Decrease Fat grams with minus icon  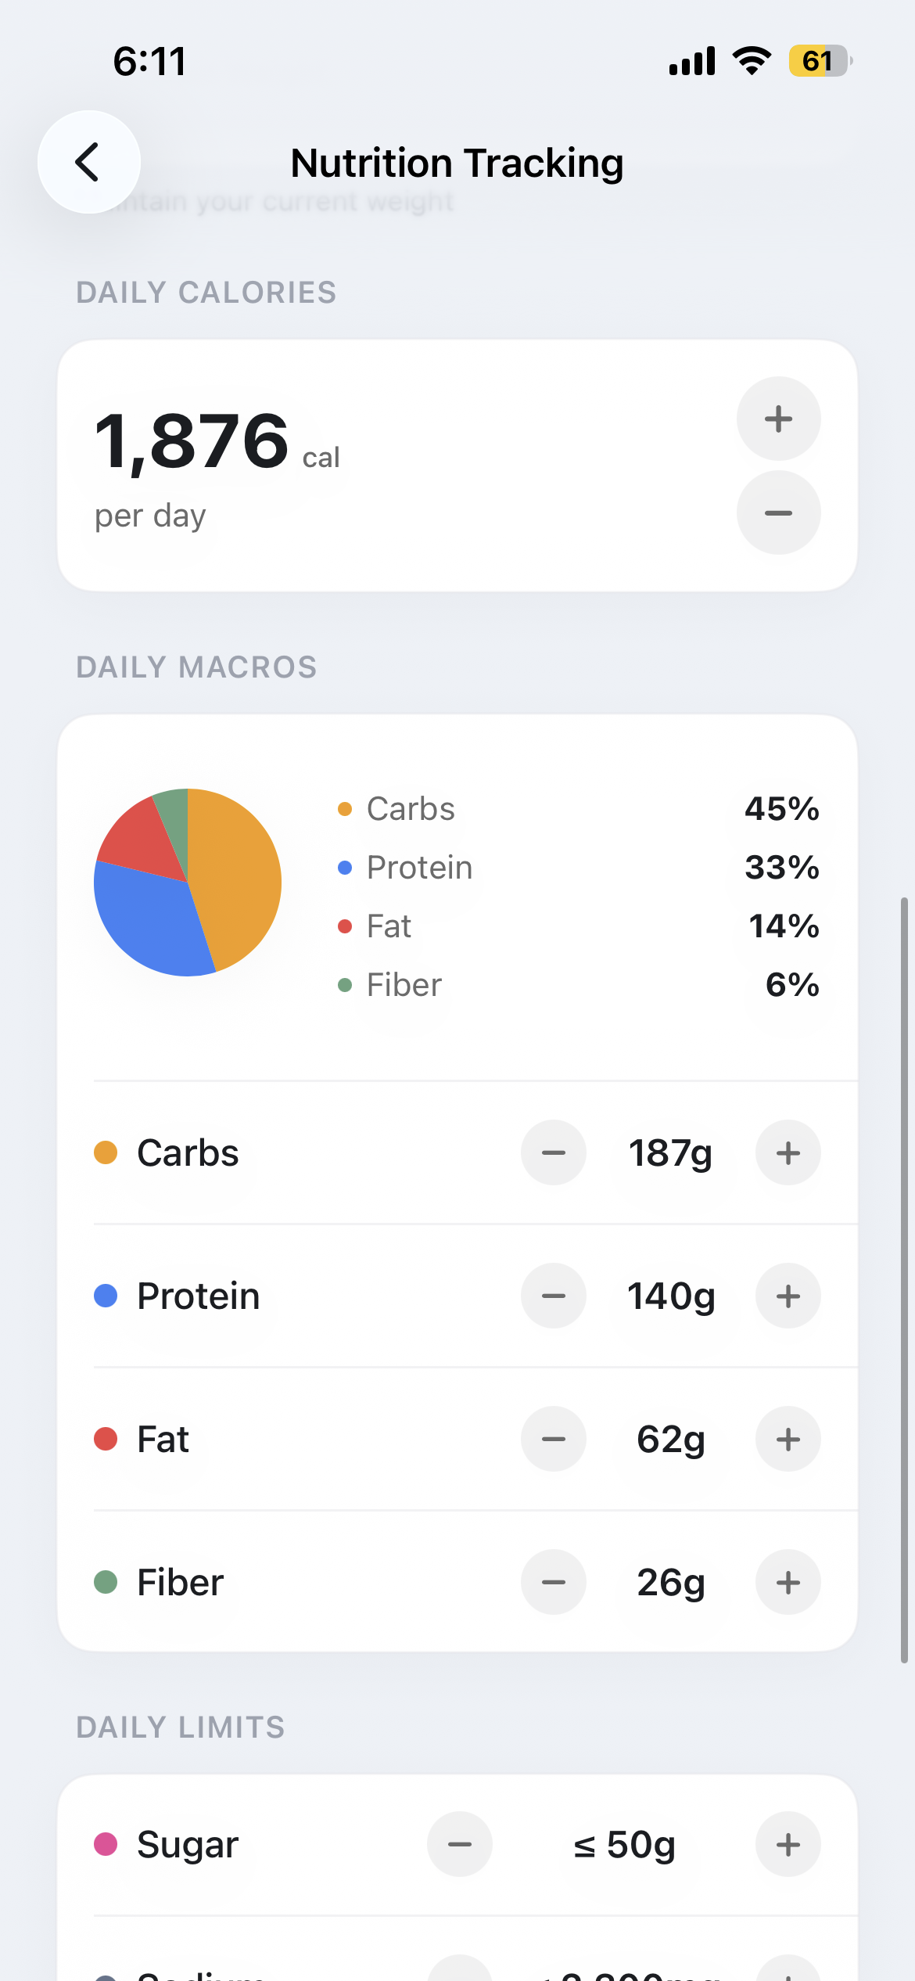pyautogui.click(x=553, y=1439)
